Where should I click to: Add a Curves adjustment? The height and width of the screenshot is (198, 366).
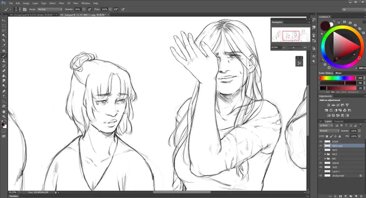click(x=338, y=105)
